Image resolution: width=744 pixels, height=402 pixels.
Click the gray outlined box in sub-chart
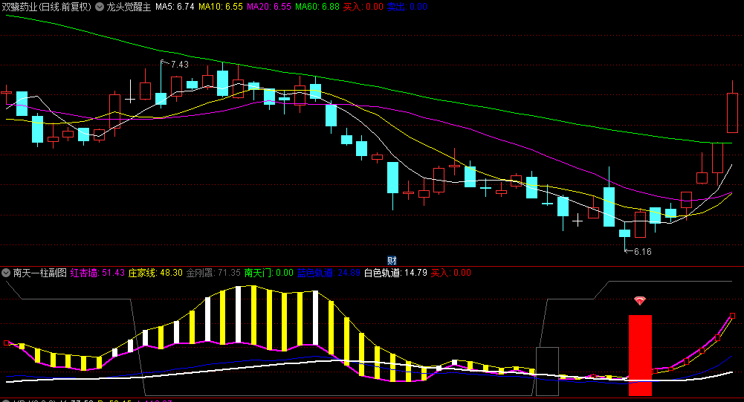tap(547, 372)
